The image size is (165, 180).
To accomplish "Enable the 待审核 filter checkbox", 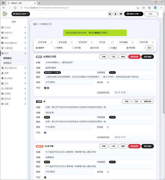I will pos(55,48).
